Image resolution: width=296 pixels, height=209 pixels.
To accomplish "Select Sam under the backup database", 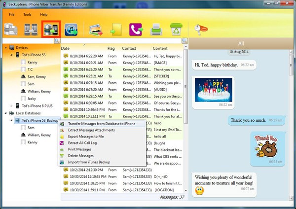I will (31, 128).
